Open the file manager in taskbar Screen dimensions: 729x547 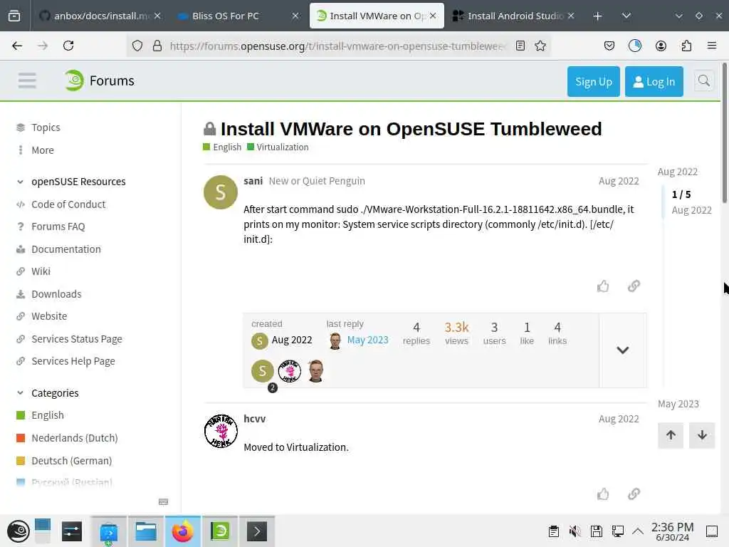coord(145,531)
